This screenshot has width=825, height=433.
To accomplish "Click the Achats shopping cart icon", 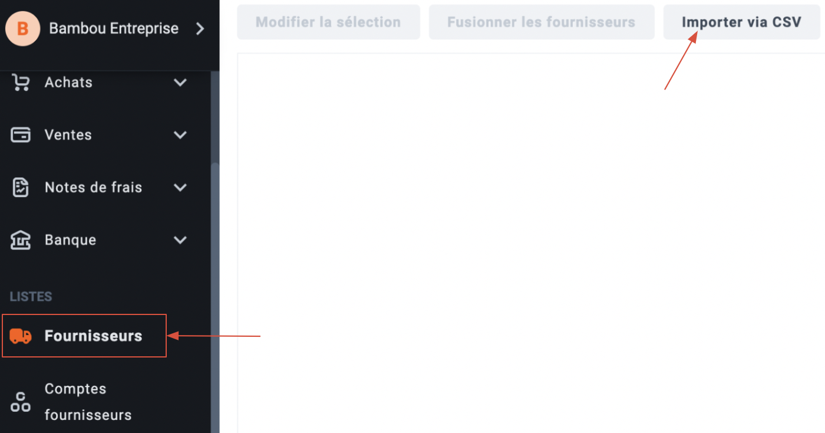I will click(21, 83).
